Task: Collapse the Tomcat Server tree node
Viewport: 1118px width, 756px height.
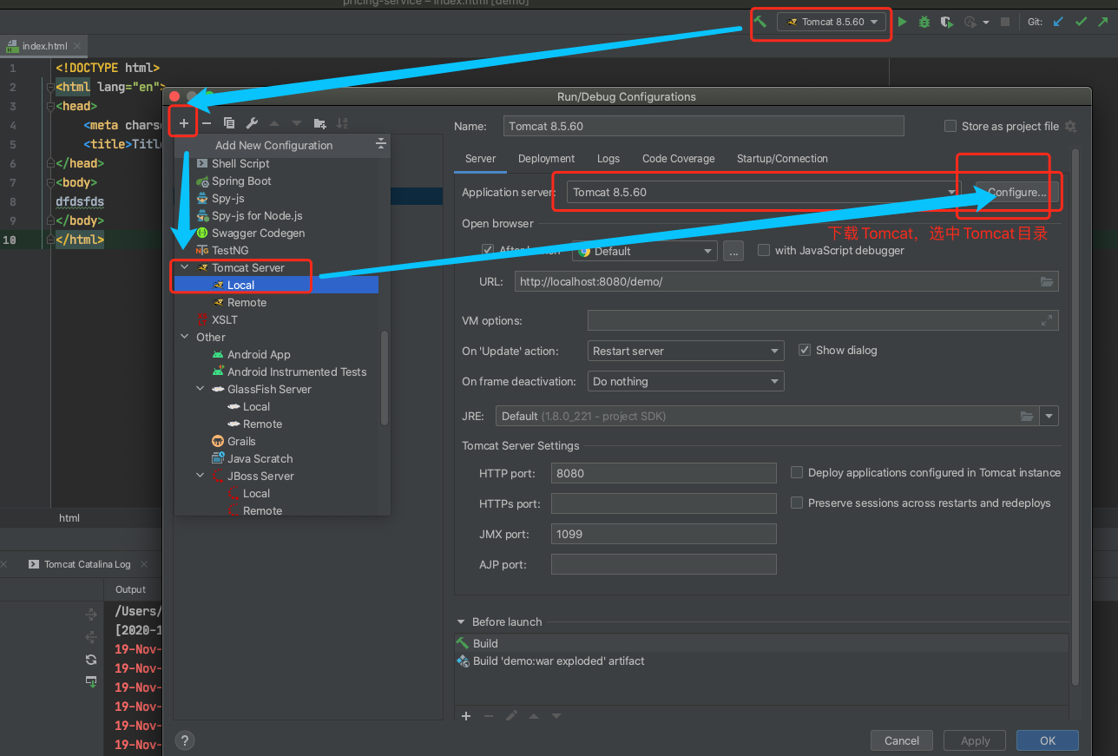Action: 185,267
